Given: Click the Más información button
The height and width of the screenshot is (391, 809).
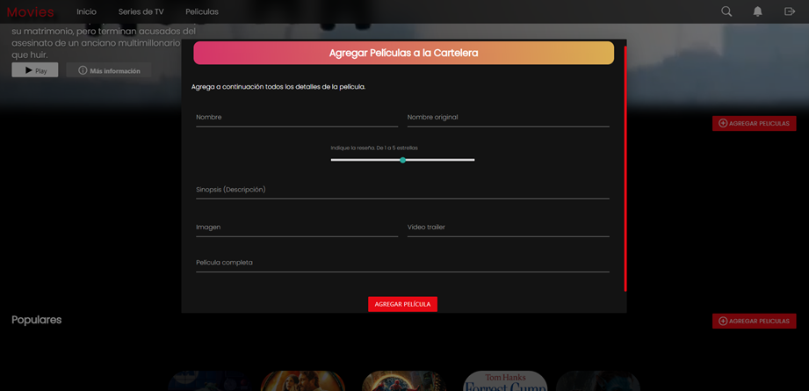Looking at the screenshot, I should point(109,70).
